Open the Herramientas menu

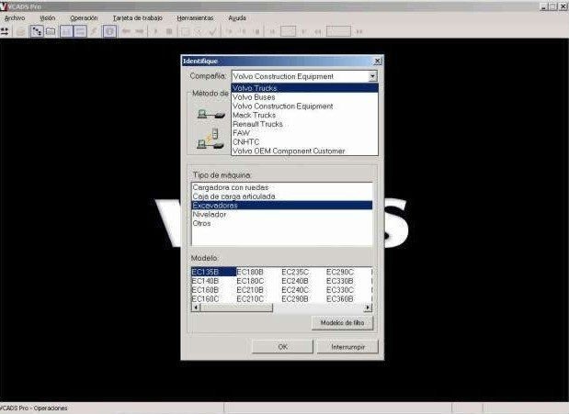[196, 17]
